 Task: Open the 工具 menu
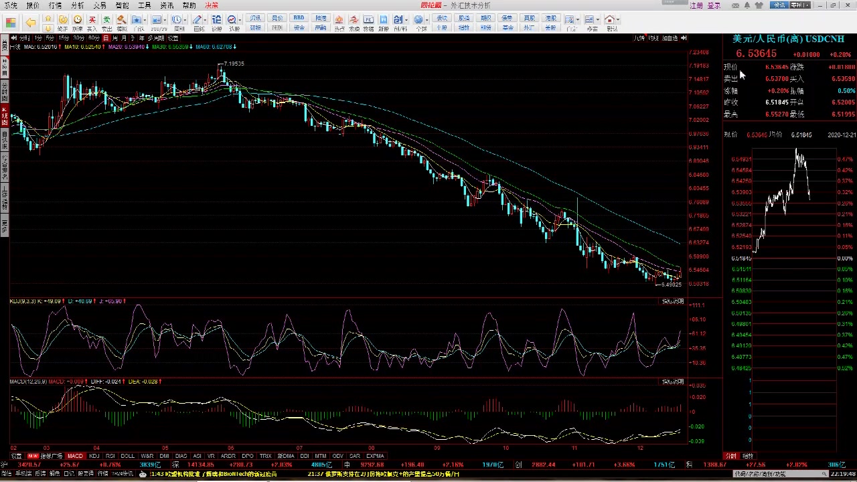click(x=144, y=5)
